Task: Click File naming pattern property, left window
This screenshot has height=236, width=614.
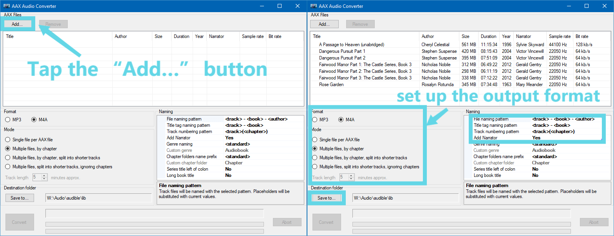Action: [230, 119]
